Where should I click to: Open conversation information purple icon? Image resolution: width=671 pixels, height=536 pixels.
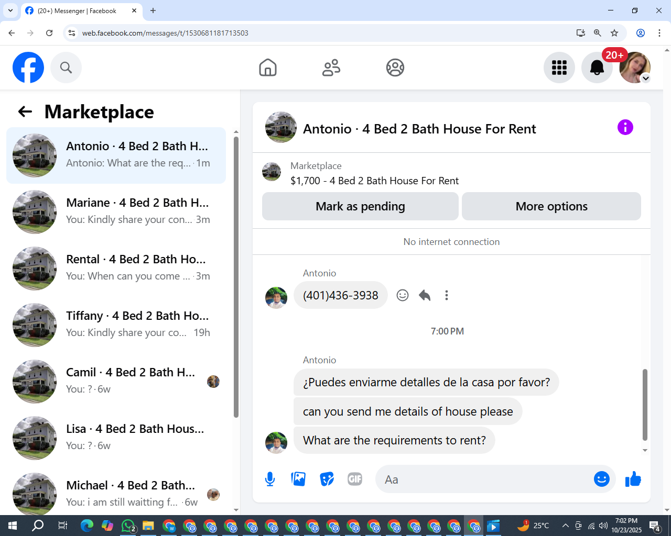(625, 127)
